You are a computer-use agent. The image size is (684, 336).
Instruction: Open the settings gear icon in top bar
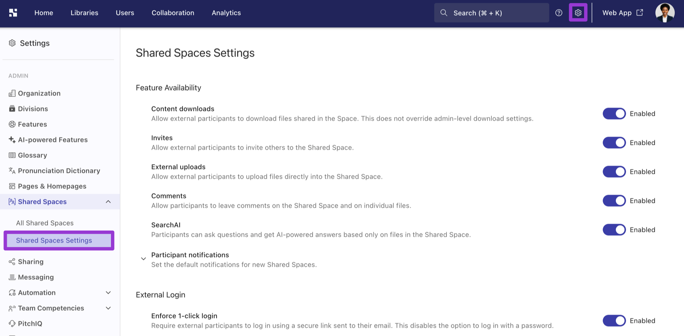[578, 13]
